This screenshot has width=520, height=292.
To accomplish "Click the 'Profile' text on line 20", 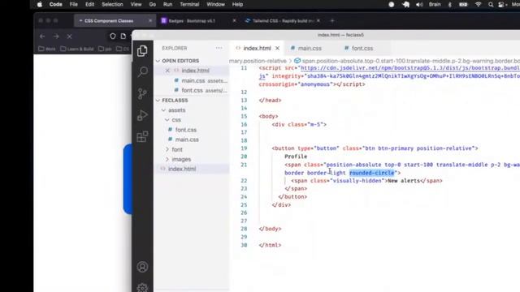I will coord(296,157).
